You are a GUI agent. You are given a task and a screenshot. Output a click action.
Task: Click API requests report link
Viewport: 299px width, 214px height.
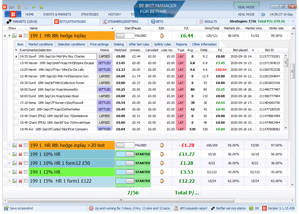point(193,208)
